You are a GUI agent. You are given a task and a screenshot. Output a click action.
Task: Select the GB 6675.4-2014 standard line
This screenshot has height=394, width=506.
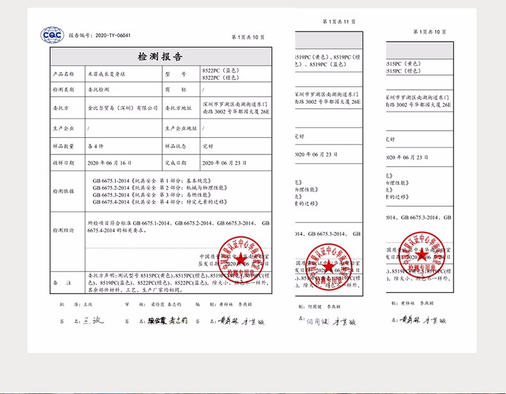coord(160,202)
